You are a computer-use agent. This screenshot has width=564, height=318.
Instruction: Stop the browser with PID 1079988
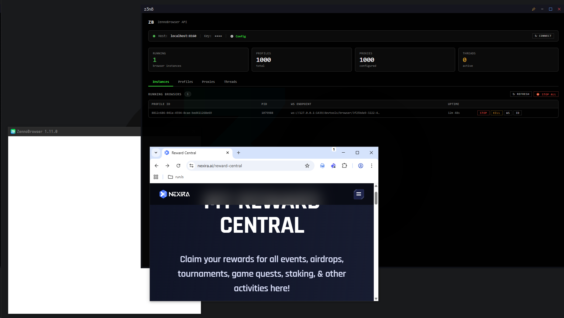[483, 113]
